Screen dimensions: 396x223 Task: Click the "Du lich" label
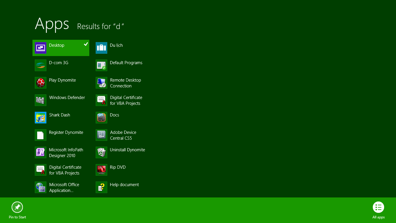pos(116,45)
